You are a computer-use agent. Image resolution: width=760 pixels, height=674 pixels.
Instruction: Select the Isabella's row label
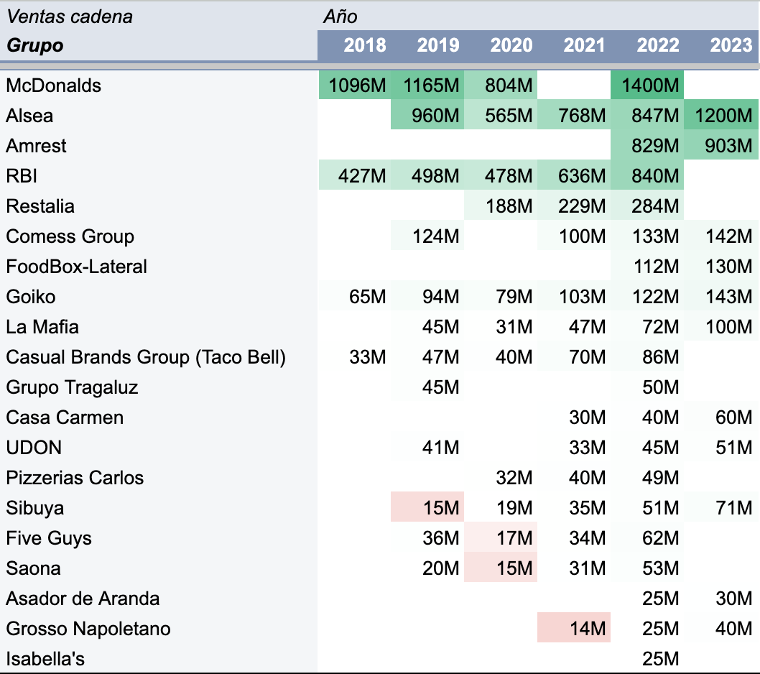45,659
